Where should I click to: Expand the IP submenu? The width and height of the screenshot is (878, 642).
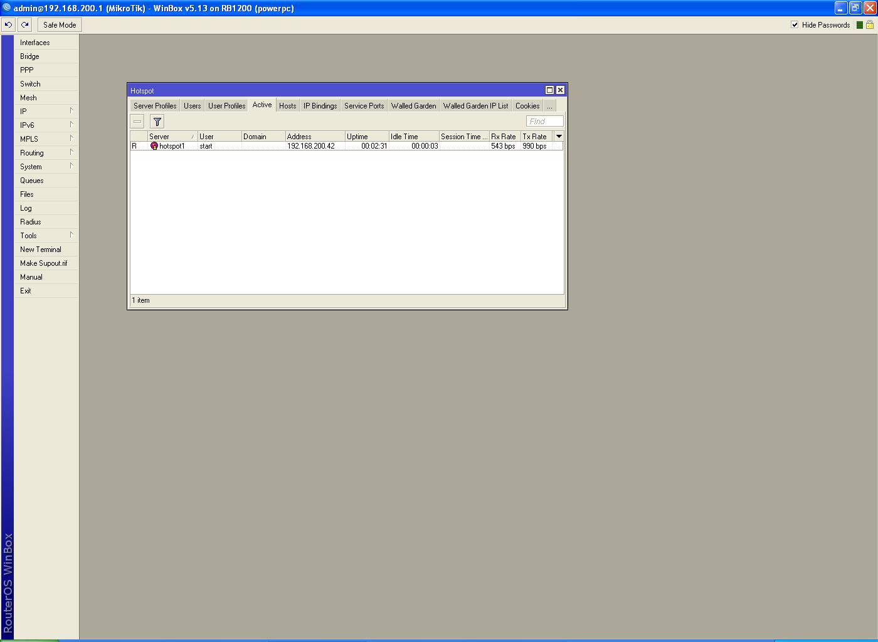(71, 111)
